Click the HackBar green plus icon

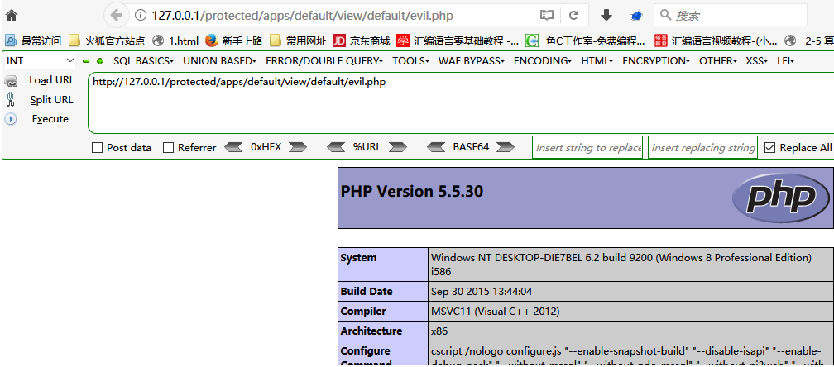click(99, 61)
